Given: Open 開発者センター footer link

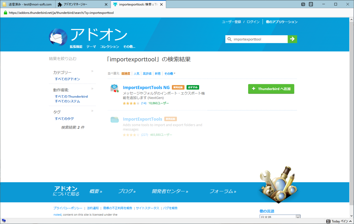Looking at the screenshot, I should (170, 191).
